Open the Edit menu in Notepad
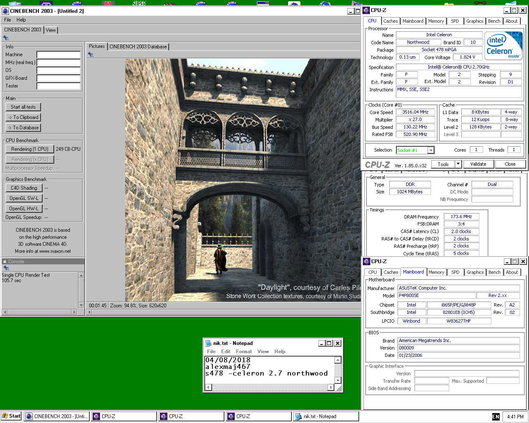 tap(226, 352)
